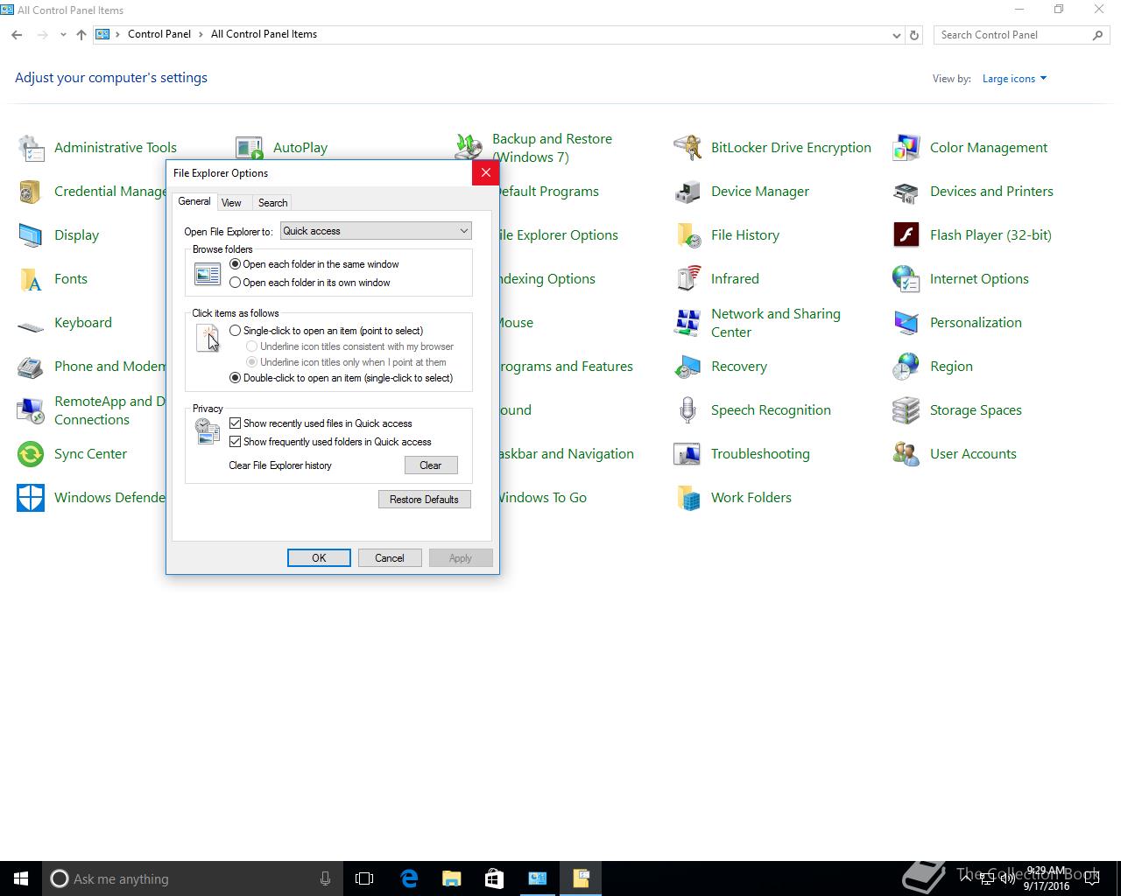Click the Storage Spaces icon
This screenshot has width=1121, height=896.
click(906, 410)
